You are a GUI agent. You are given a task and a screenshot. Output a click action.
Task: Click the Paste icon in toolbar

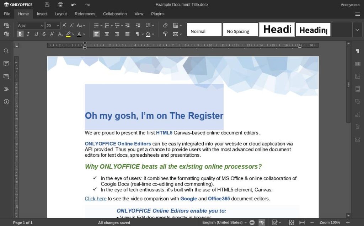(6, 34)
